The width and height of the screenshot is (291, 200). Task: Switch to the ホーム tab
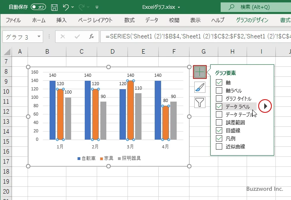point(39,20)
